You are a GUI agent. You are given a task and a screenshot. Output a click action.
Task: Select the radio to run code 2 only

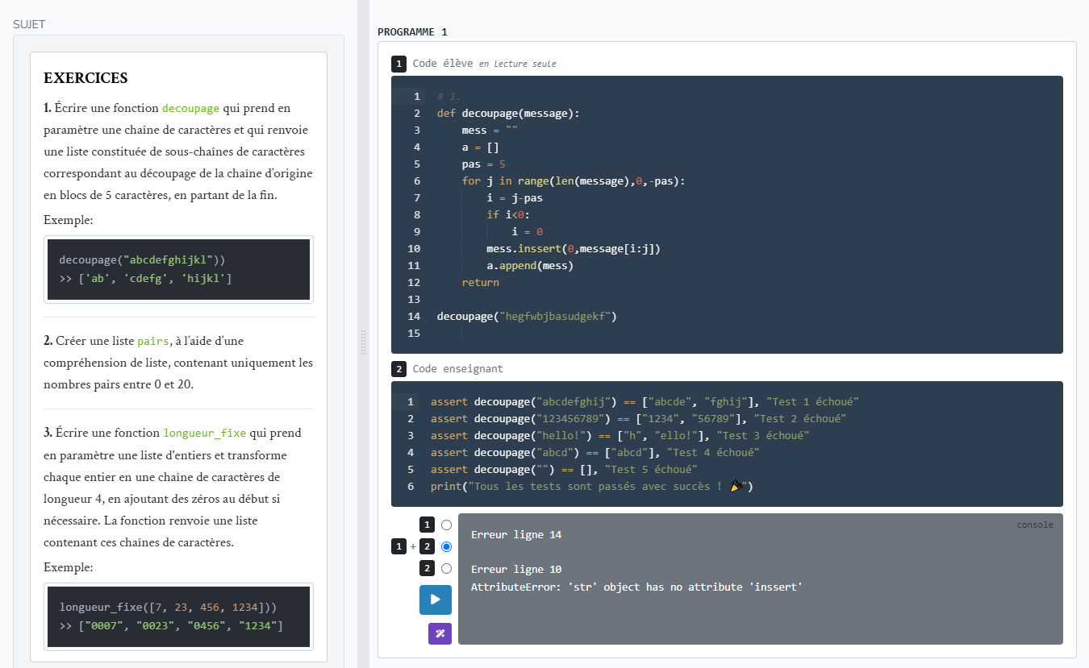point(446,568)
